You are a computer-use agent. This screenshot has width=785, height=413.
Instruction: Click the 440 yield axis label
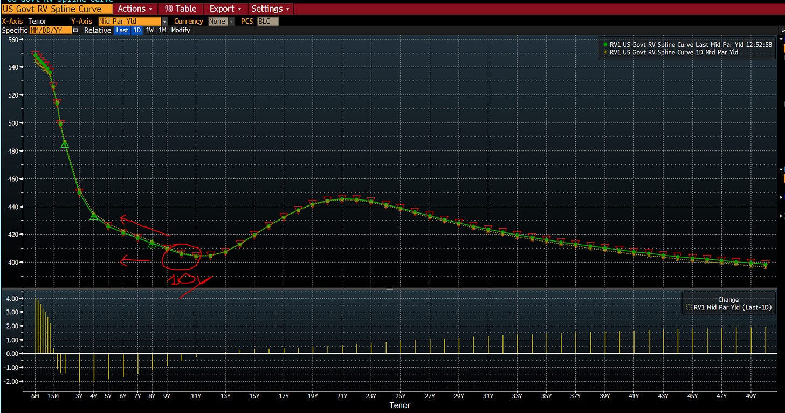(x=13, y=206)
